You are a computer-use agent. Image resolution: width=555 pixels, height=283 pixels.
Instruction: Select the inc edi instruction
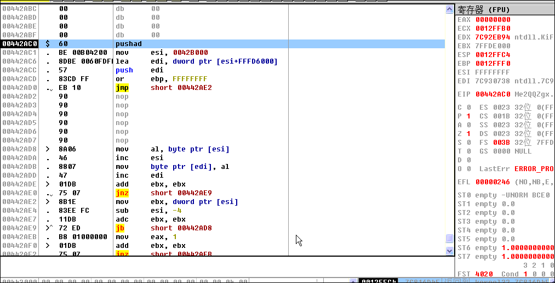point(140,176)
